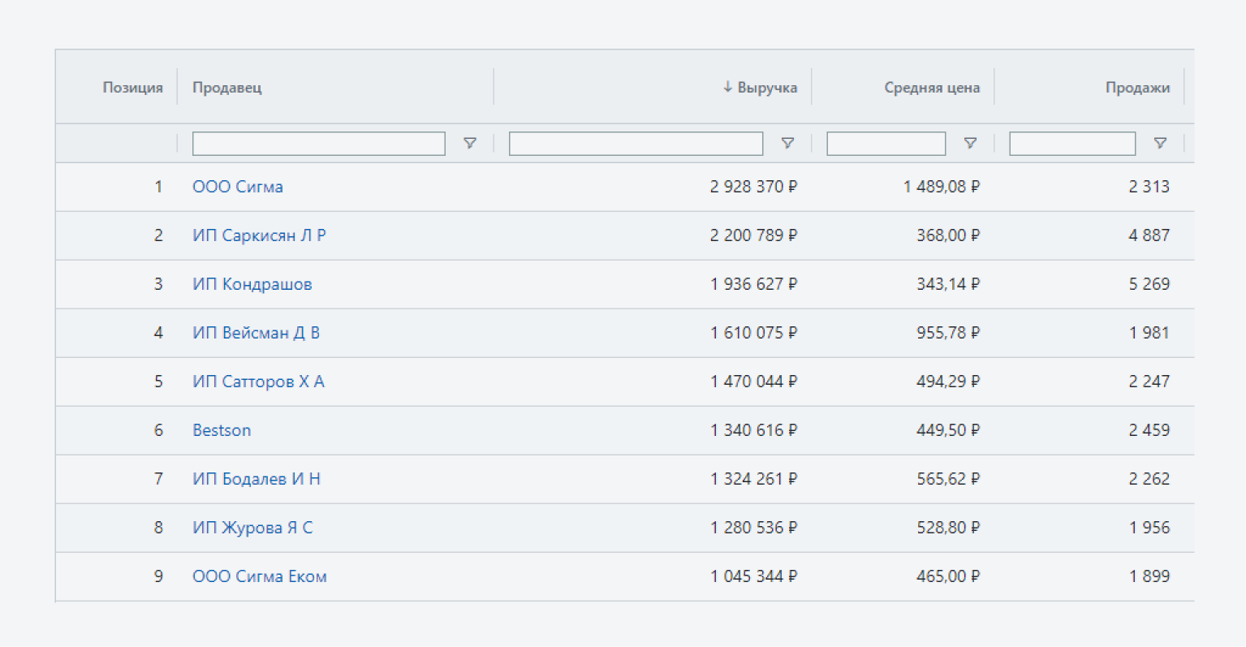Open the filter icon for Выручка column

[x=787, y=144]
